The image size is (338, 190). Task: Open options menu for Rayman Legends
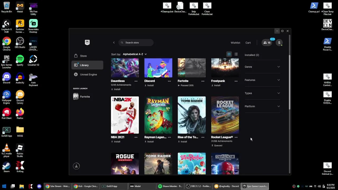169,137
